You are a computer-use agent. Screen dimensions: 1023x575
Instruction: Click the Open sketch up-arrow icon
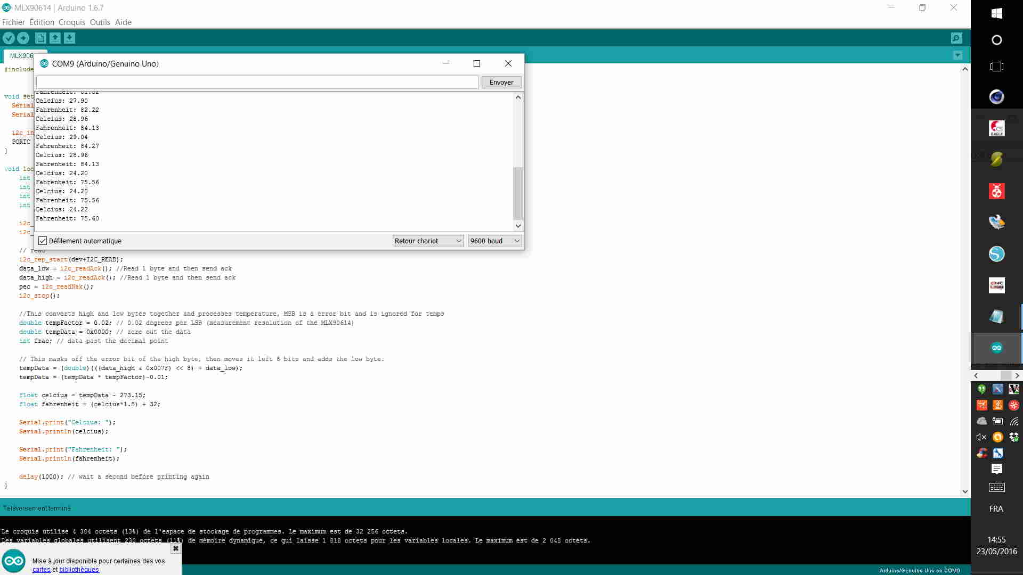tap(55, 38)
